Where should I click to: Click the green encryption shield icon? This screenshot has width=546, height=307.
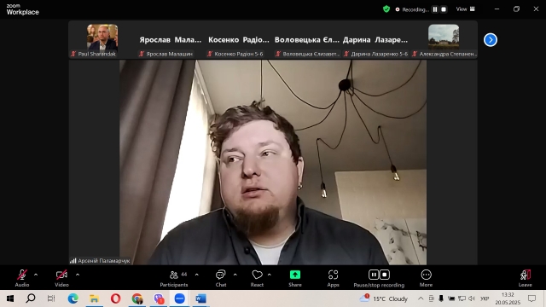386,9
